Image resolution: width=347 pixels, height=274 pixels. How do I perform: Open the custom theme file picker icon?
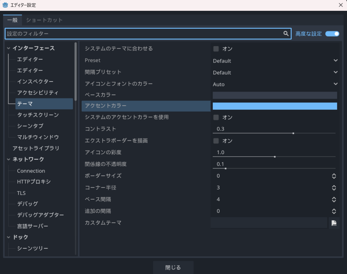[x=334, y=223]
